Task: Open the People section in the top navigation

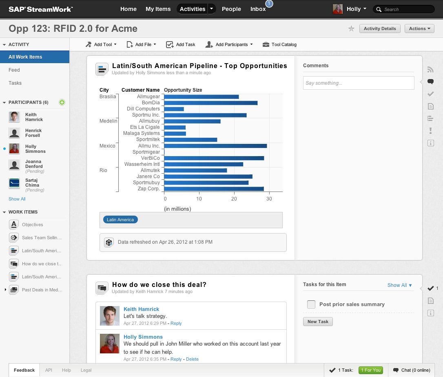Action: point(231,9)
